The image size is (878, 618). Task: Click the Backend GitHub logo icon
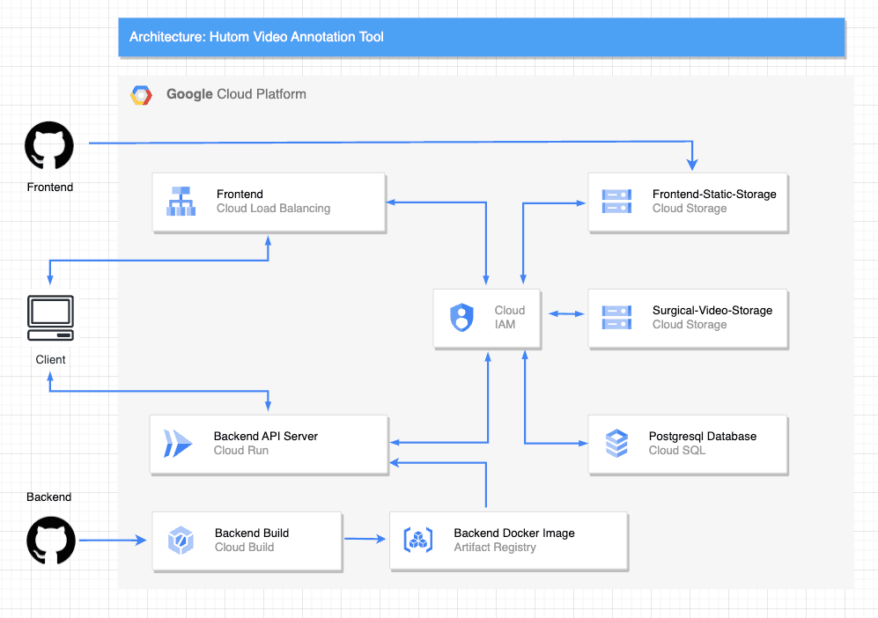pyautogui.click(x=51, y=540)
